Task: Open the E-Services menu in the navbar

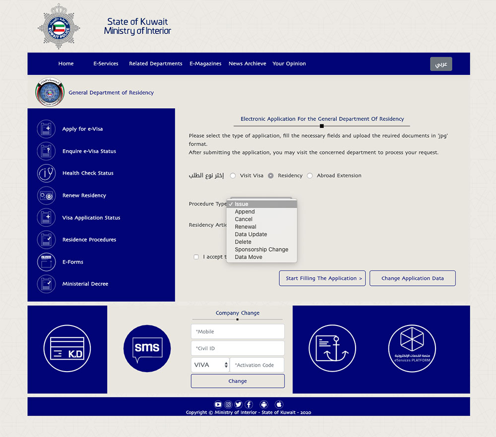Action: point(106,64)
